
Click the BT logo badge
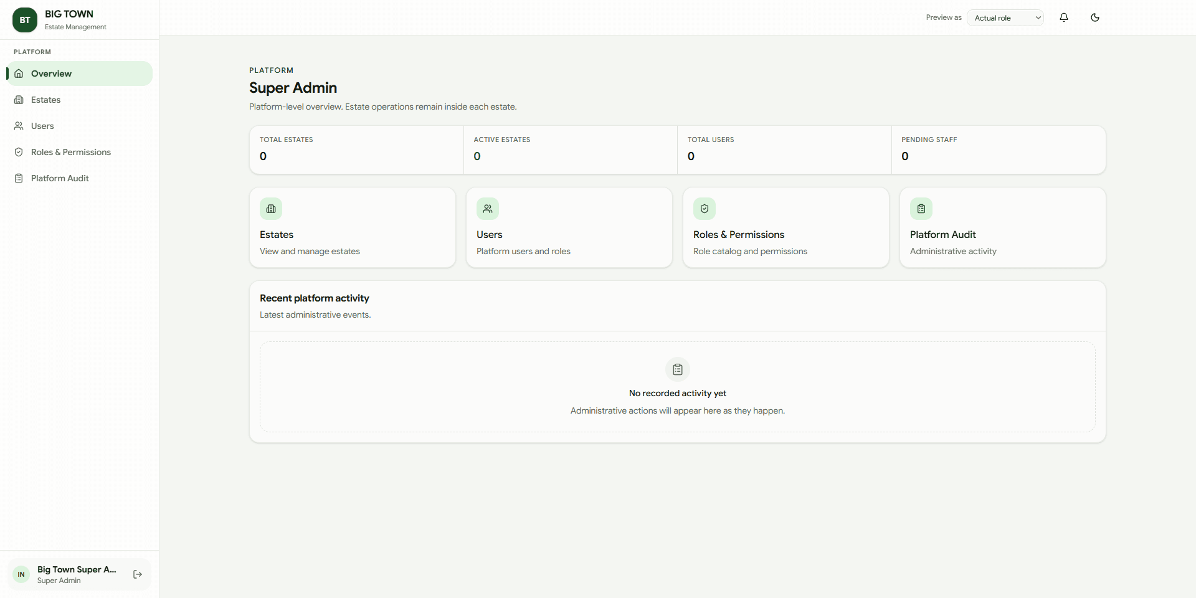click(25, 20)
